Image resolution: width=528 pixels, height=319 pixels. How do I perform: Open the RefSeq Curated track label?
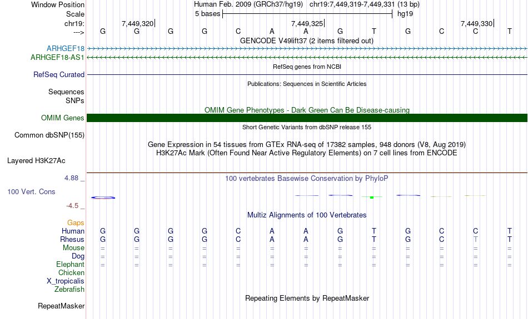coord(59,75)
